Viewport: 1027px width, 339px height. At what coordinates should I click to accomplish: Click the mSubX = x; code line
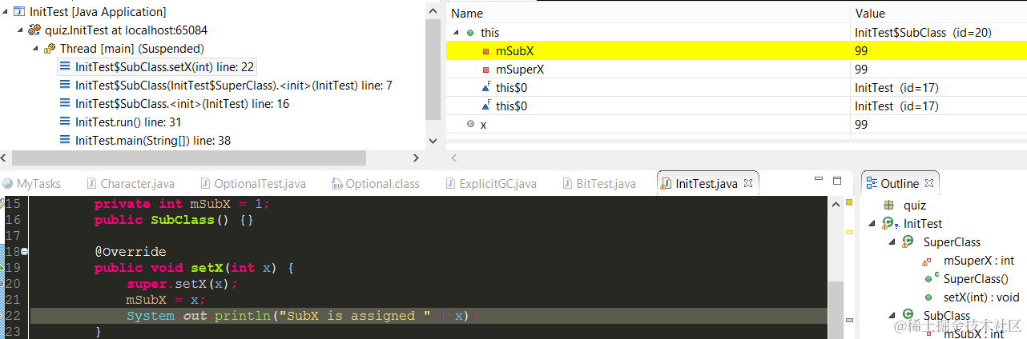pos(166,300)
